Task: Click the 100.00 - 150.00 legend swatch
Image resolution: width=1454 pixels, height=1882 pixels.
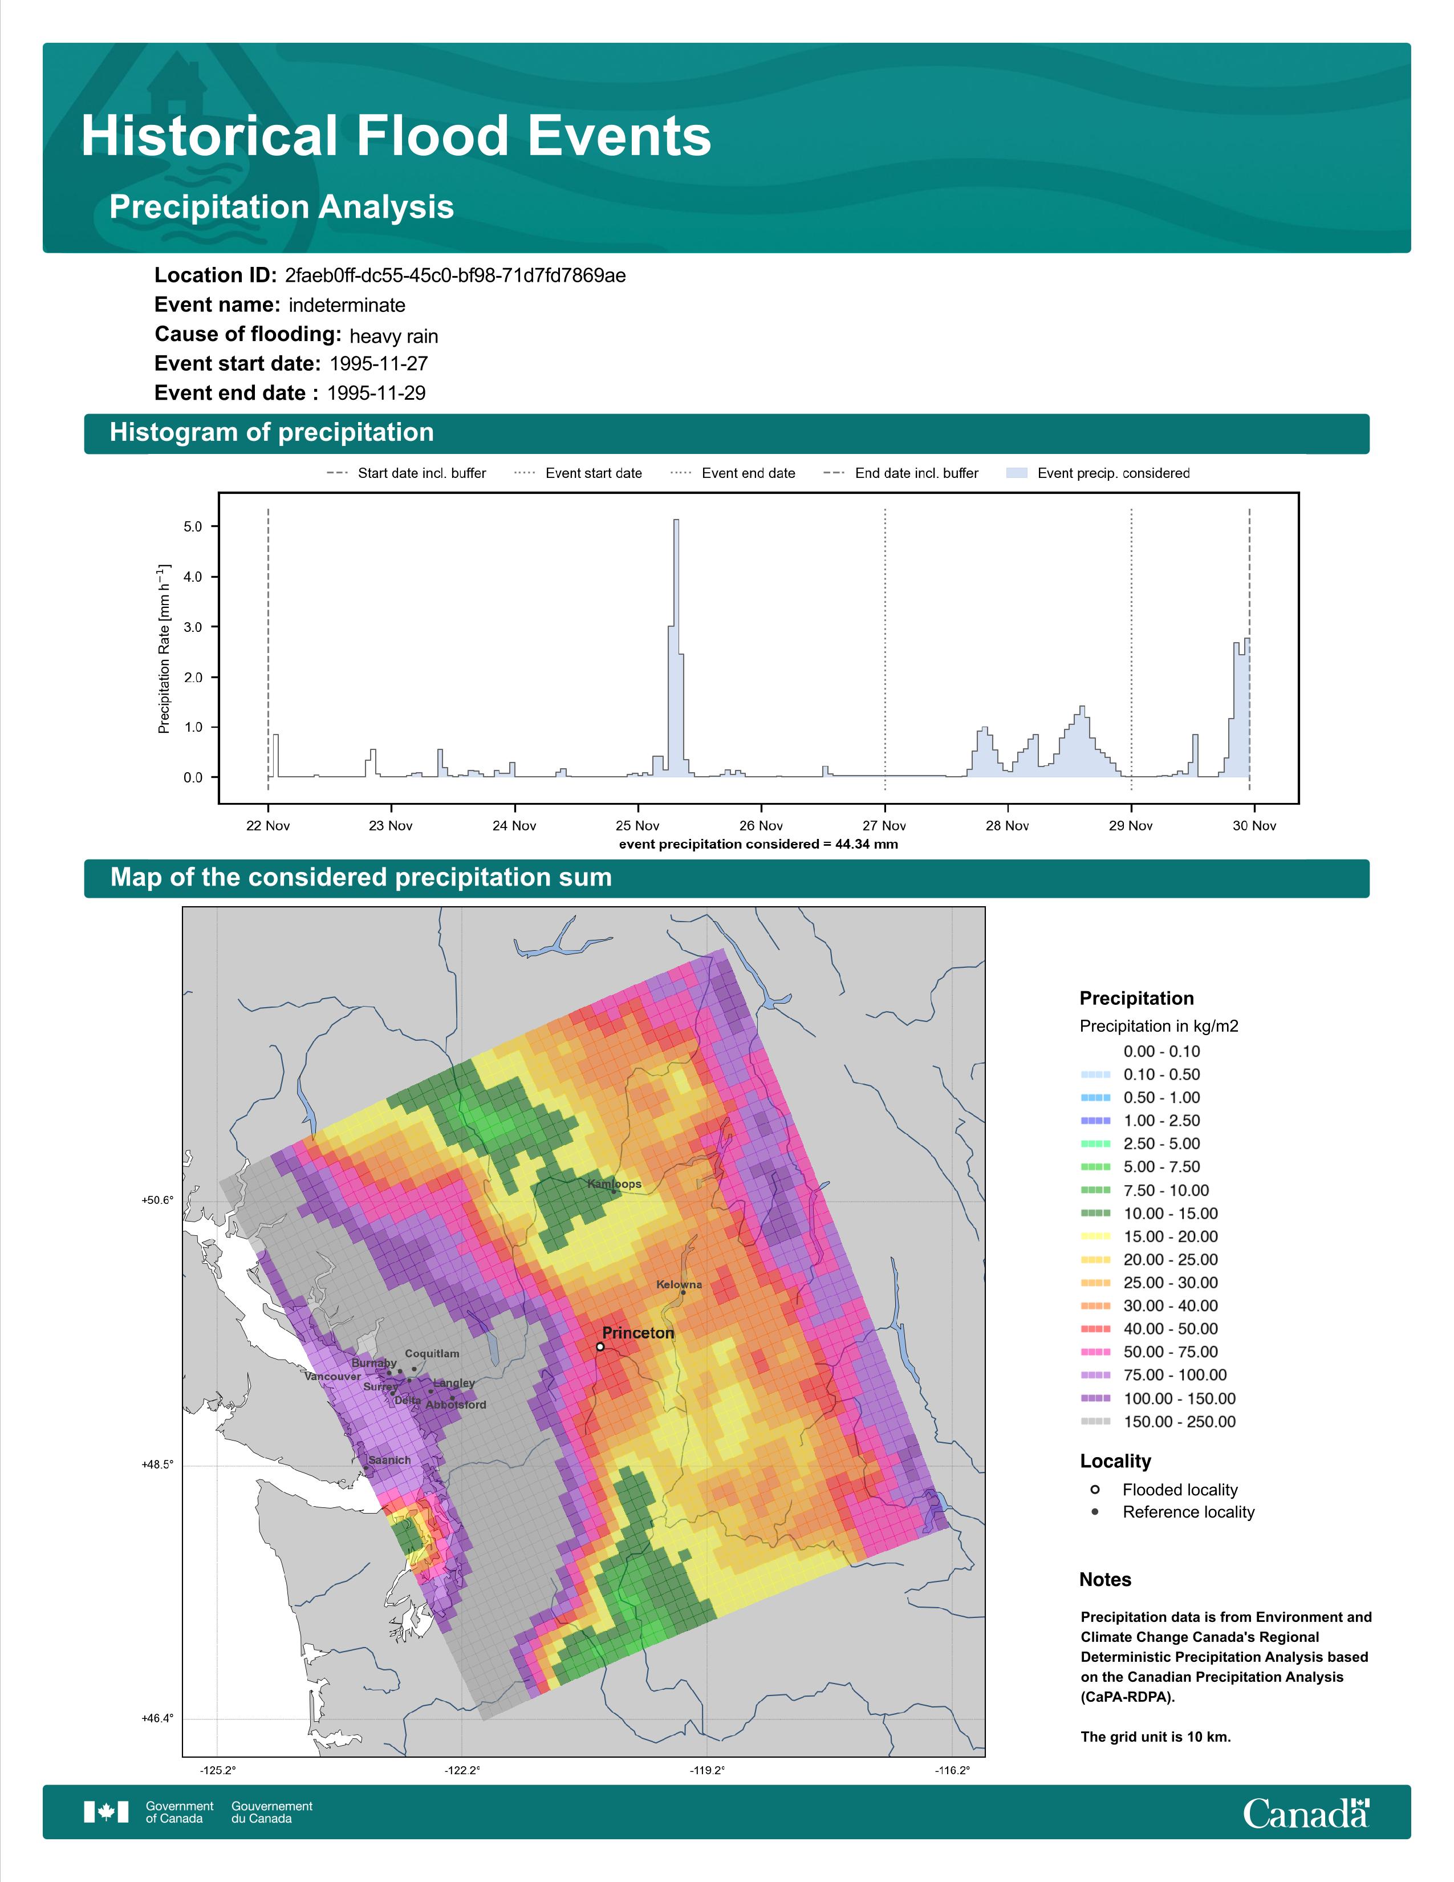Action: [x=1095, y=1398]
